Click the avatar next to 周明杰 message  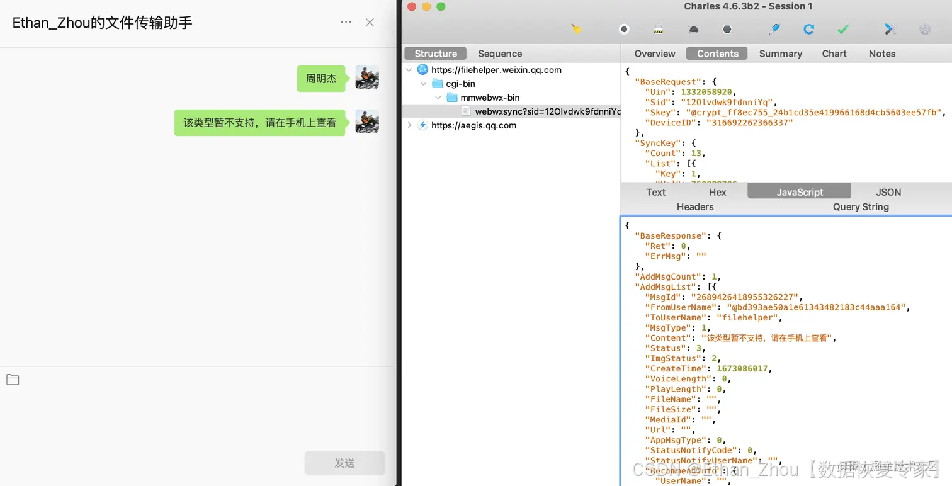pos(367,77)
